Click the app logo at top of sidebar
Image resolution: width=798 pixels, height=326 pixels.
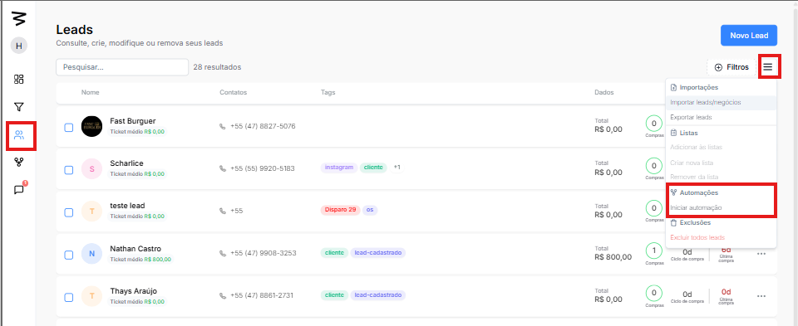click(19, 17)
